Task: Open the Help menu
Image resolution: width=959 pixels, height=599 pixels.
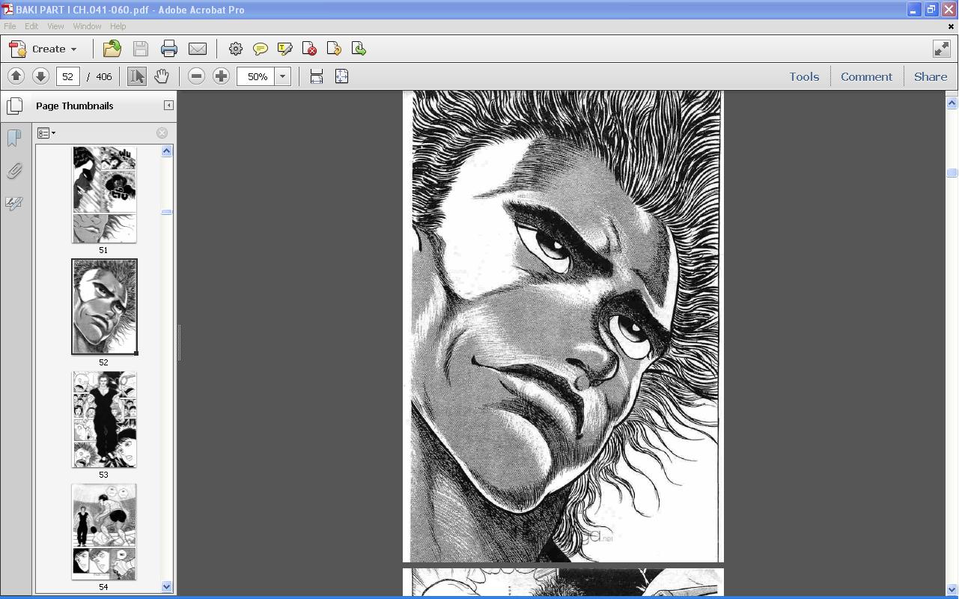Action: click(x=118, y=26)
